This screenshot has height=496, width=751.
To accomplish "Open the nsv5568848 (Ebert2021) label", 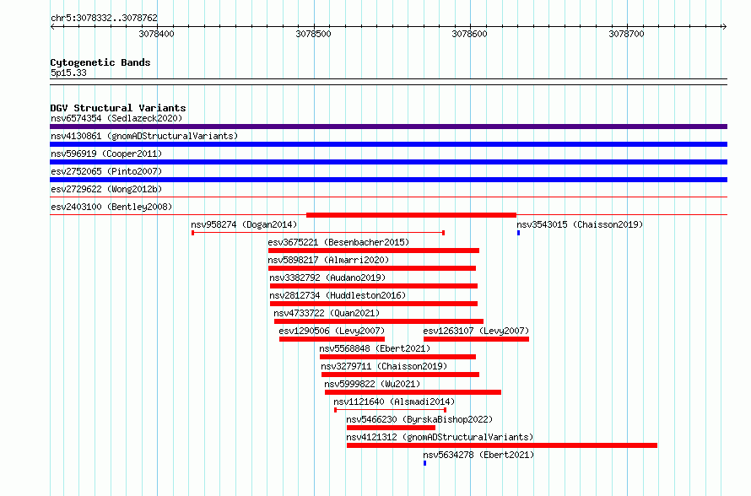I will [375, 348].
